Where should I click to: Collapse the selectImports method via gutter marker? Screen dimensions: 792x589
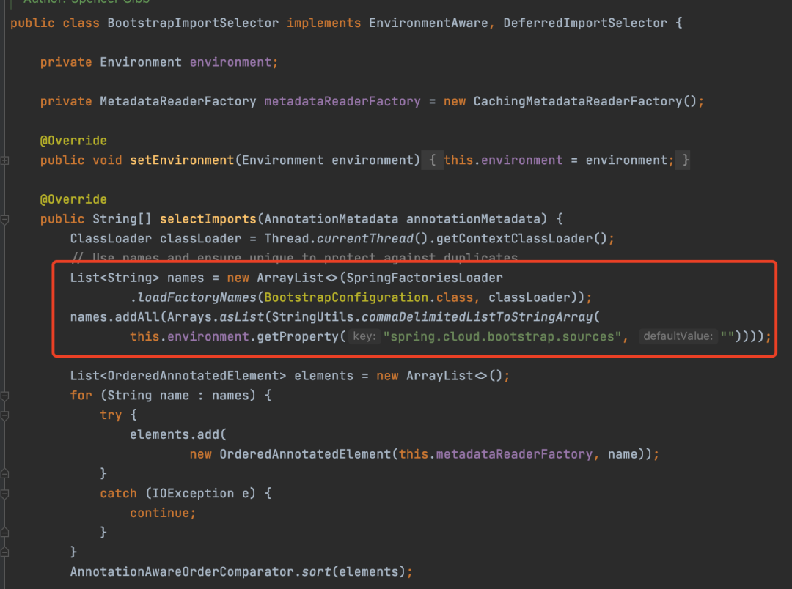pos(6,218)
